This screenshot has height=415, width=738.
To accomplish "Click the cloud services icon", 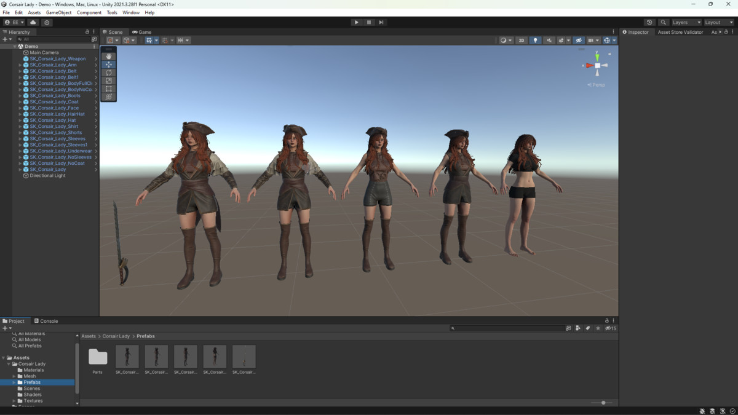I will point(33,22).
